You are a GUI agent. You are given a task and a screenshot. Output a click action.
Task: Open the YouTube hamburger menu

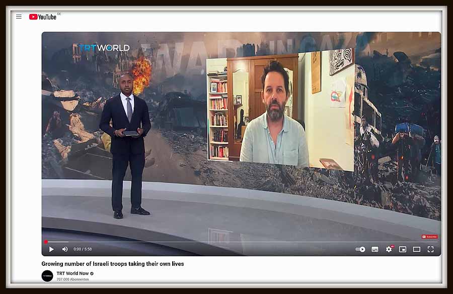tap(19, 17)
